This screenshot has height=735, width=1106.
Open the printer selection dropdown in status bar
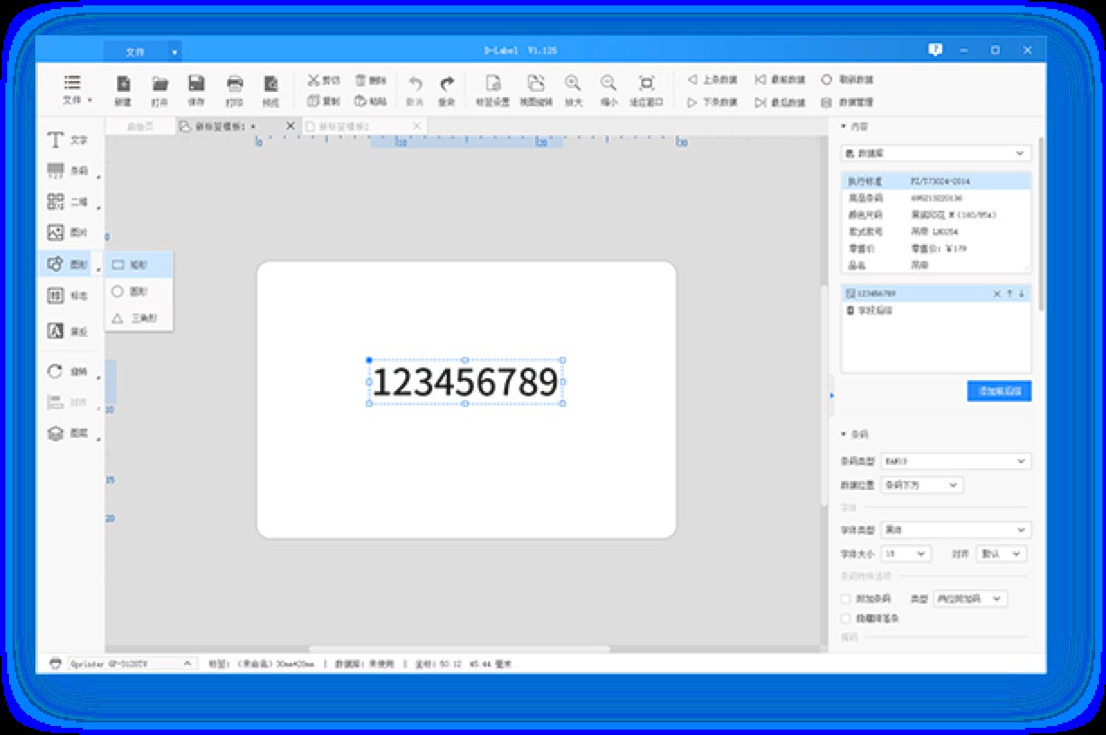131,664
